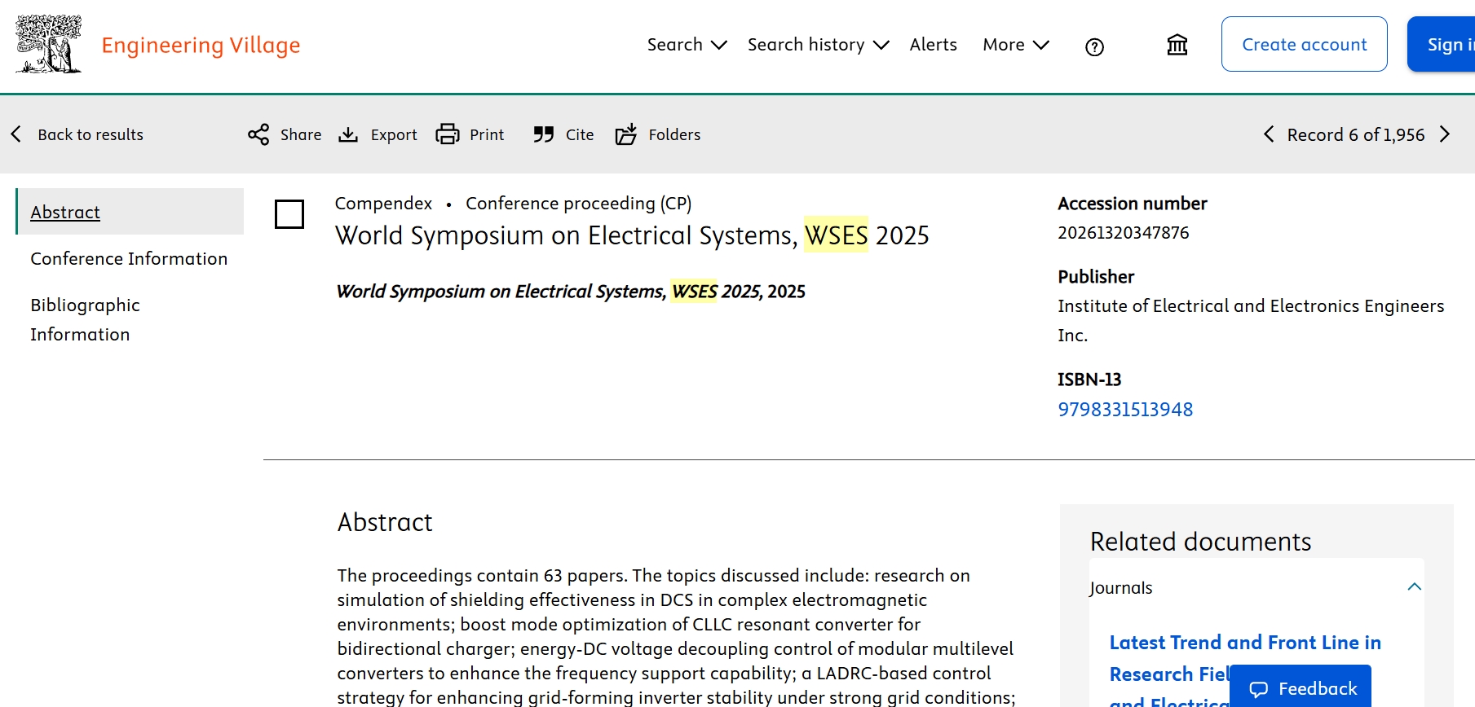Open the help question mark icon
The height and width of the screenshot is (707, 1475).
coord(1094,47)
